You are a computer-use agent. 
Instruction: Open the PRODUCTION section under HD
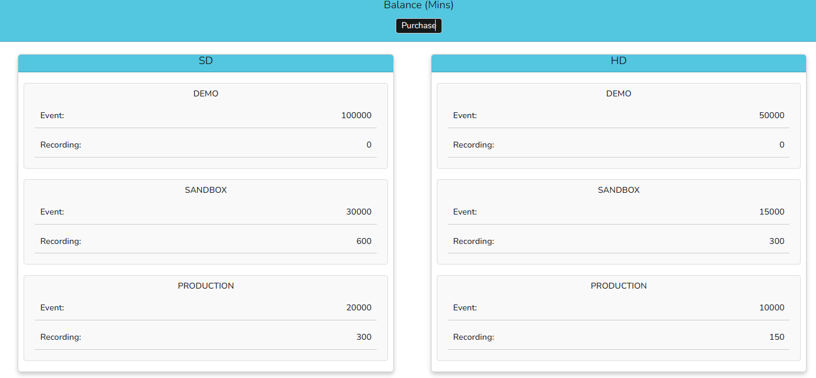click(x=619, y=286)
